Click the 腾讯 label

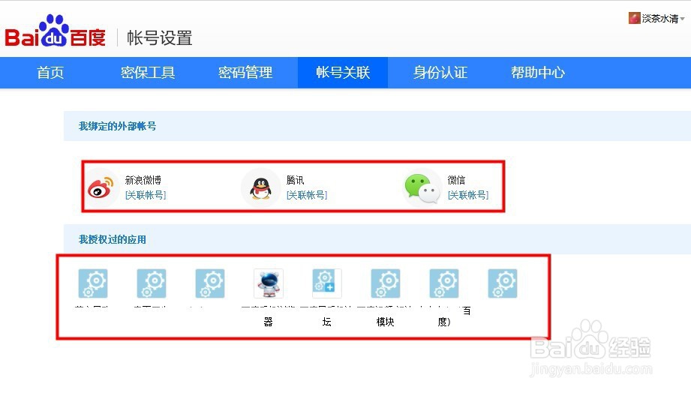(x=296, y=180)
